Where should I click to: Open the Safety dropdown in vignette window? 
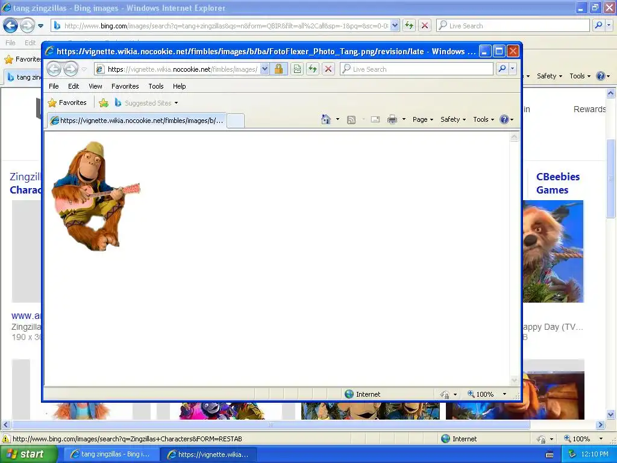(x=453, y=119)
